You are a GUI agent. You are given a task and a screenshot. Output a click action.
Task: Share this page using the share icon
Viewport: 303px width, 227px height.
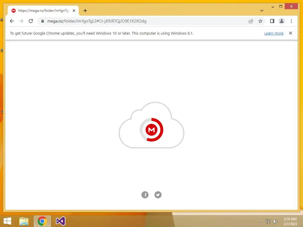[x=251, y=21]
